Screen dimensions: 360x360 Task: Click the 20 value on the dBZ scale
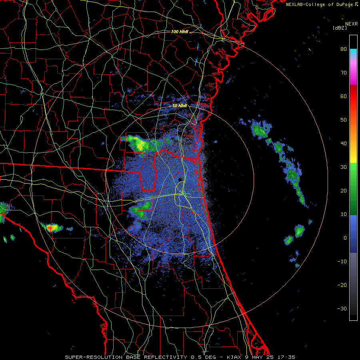click(x=344, y=190)
